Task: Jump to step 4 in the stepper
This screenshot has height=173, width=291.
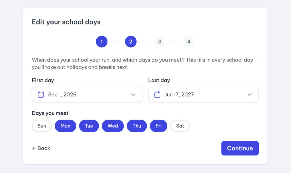Action: coord(189,41)
